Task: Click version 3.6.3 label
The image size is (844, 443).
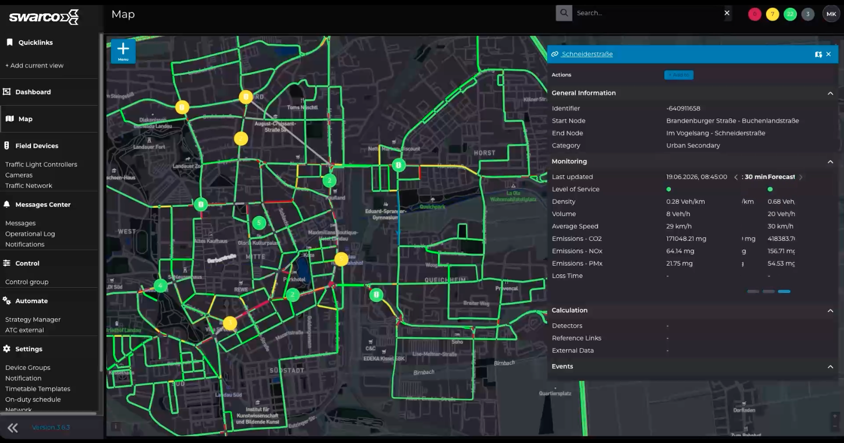Action: (51, 428)
